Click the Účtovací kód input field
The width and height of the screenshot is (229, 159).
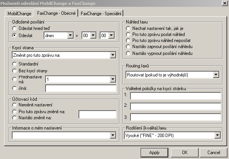click(x=97, y=114)
